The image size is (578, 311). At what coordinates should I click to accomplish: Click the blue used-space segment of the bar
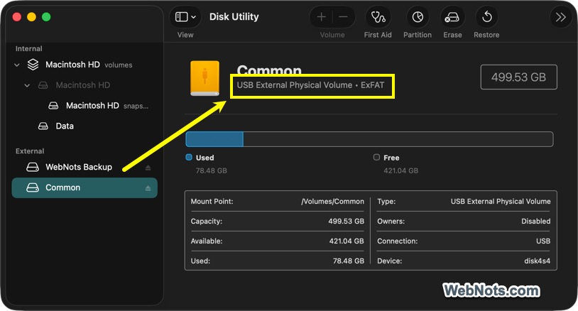[214, 139]
